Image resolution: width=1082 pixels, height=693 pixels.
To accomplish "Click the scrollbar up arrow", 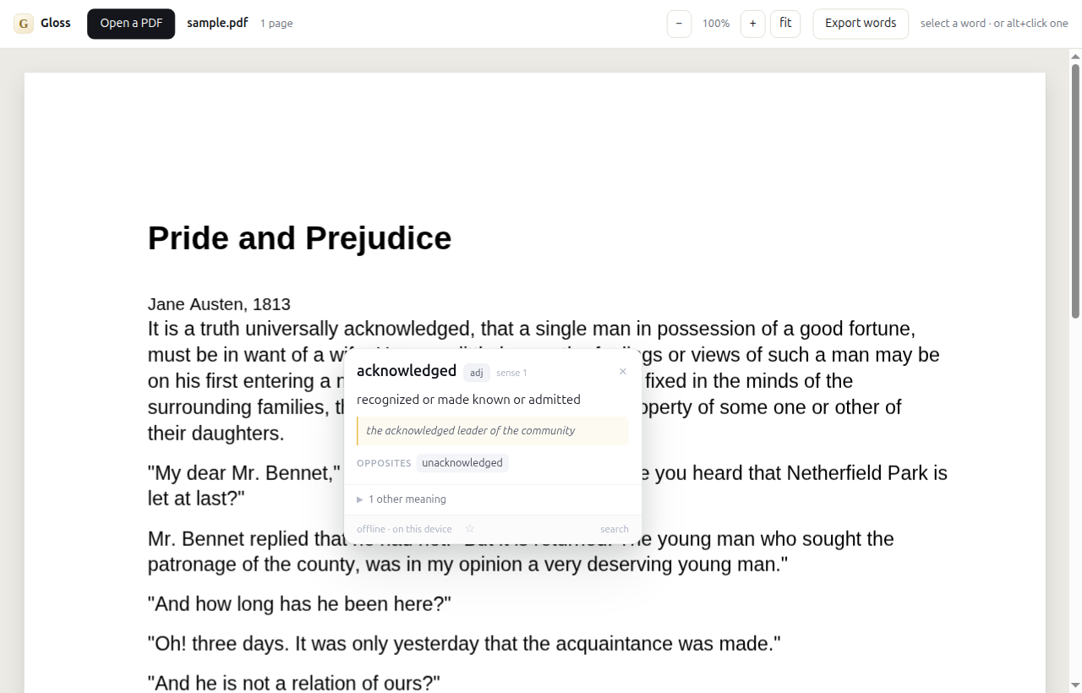I will 1075,57.
